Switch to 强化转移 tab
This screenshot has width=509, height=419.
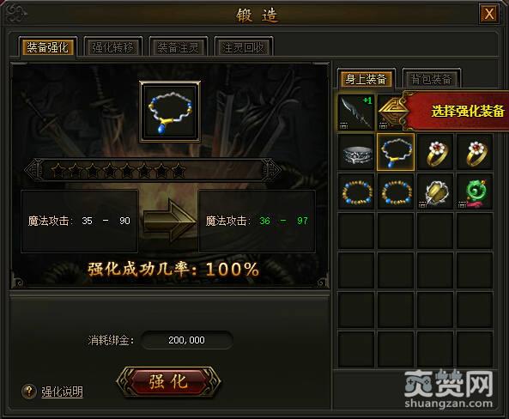pyautogui.click(x=112, y=47)
